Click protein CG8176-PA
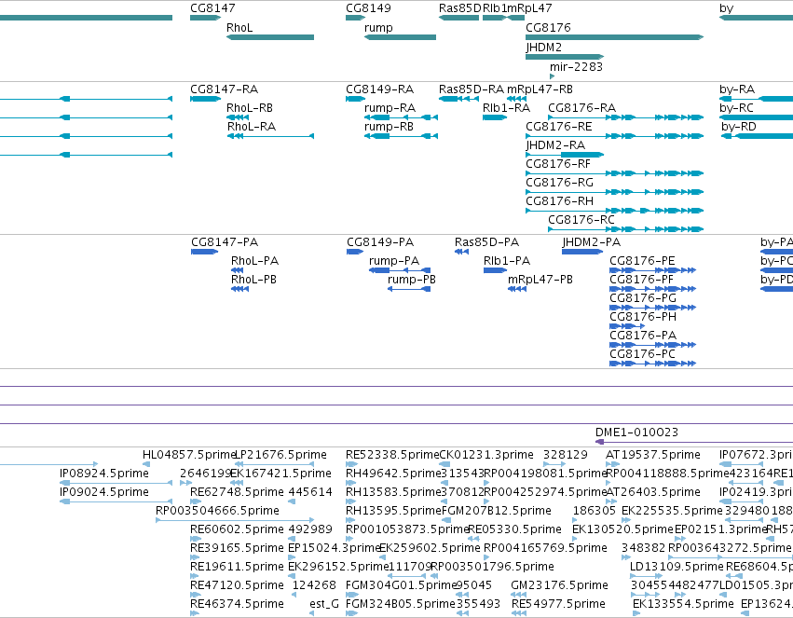The height and width of the screenshot is (618, 793). click(653, 345)
